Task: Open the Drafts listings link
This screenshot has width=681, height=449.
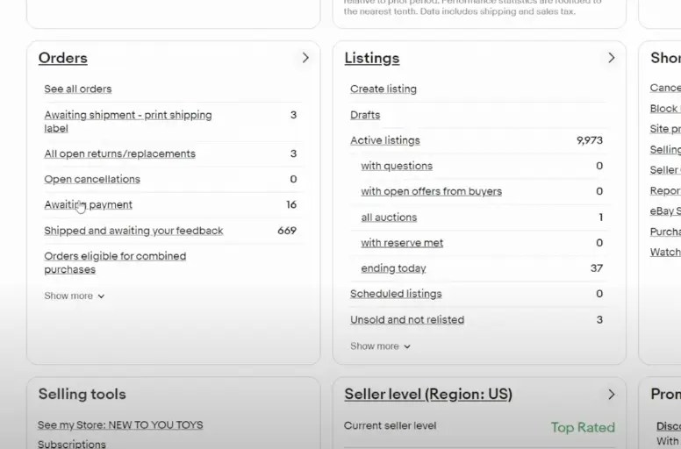Action: pyautogui.click(x=365, y=115)
